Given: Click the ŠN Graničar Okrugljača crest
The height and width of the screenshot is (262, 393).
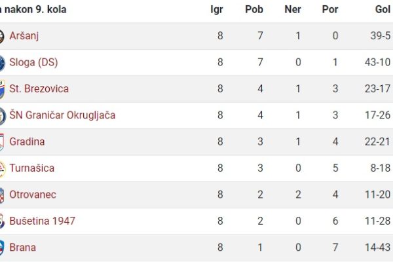Looking at the screenshot, I should point(3,116).
